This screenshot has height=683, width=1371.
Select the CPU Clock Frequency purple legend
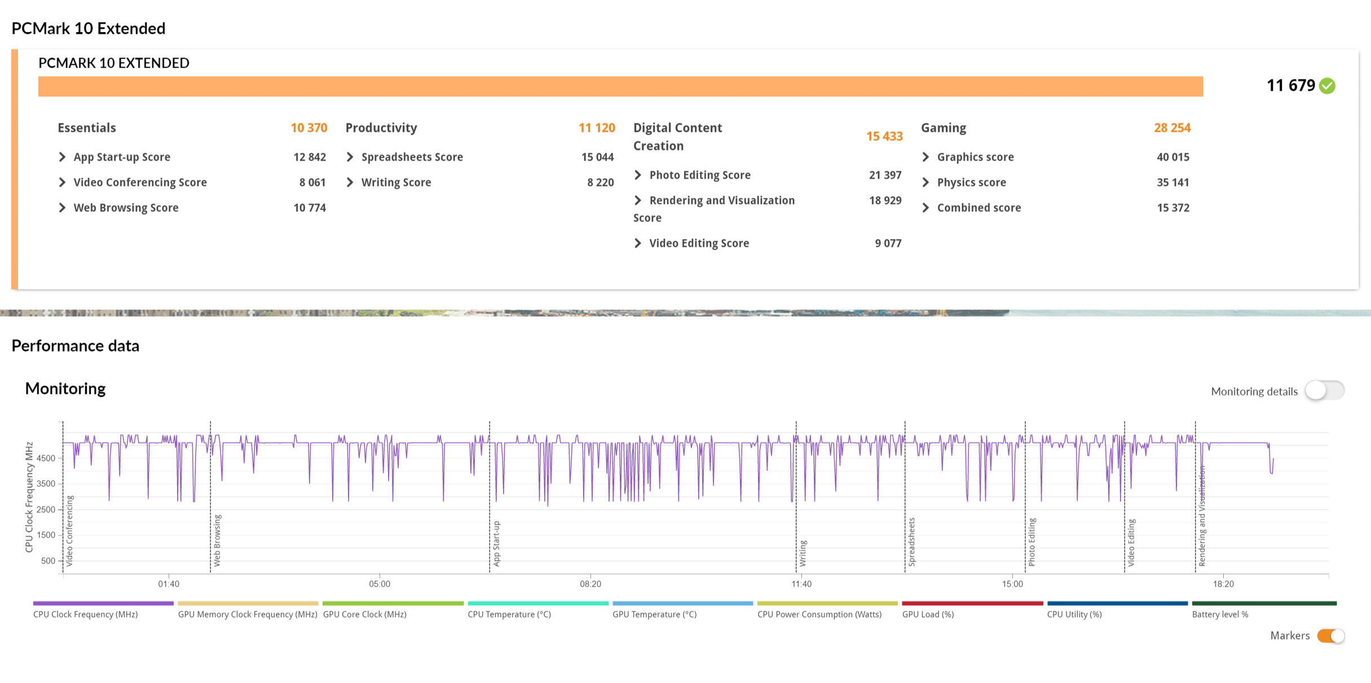tap(103, 604)
